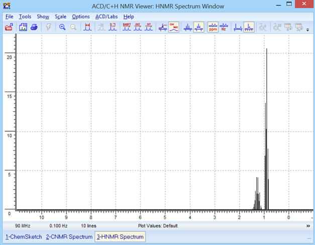Image resolution: width=315 pixels, height=245 pixels.
Task: Open the File menu
Action: pos(9,17)
